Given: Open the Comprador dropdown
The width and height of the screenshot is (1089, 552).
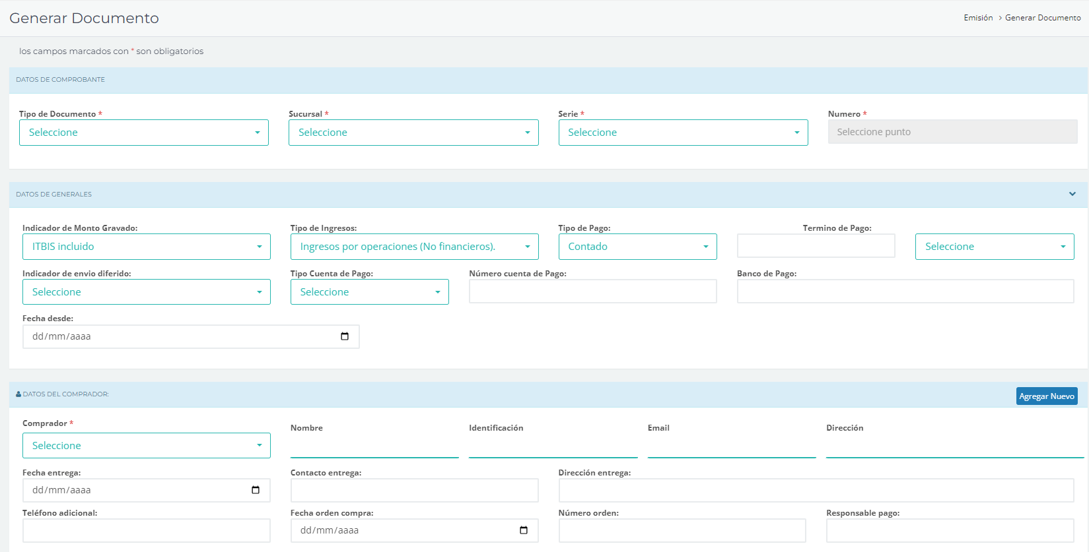Looking at the screenshot, I should tap(146, 446).
